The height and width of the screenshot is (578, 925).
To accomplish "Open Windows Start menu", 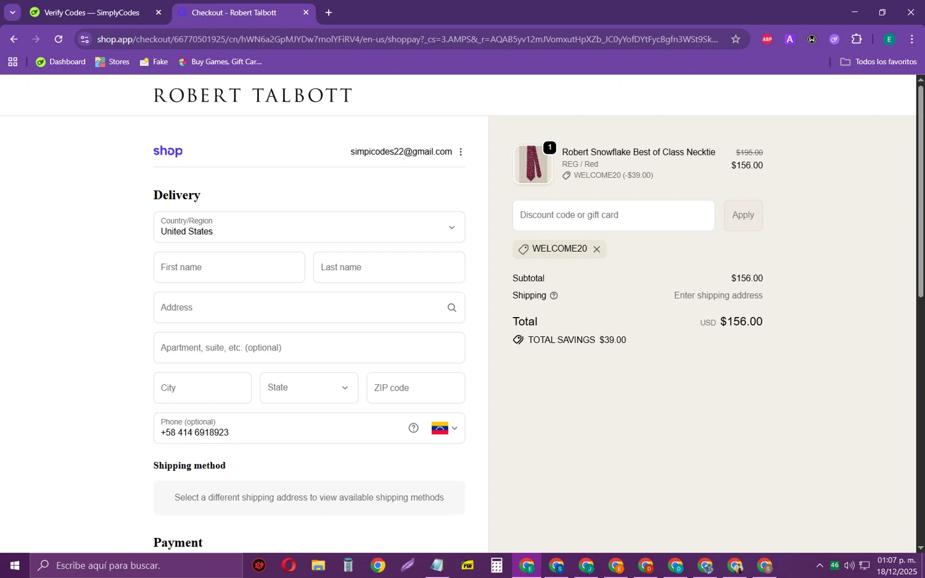I will click(x=15, y=566).
